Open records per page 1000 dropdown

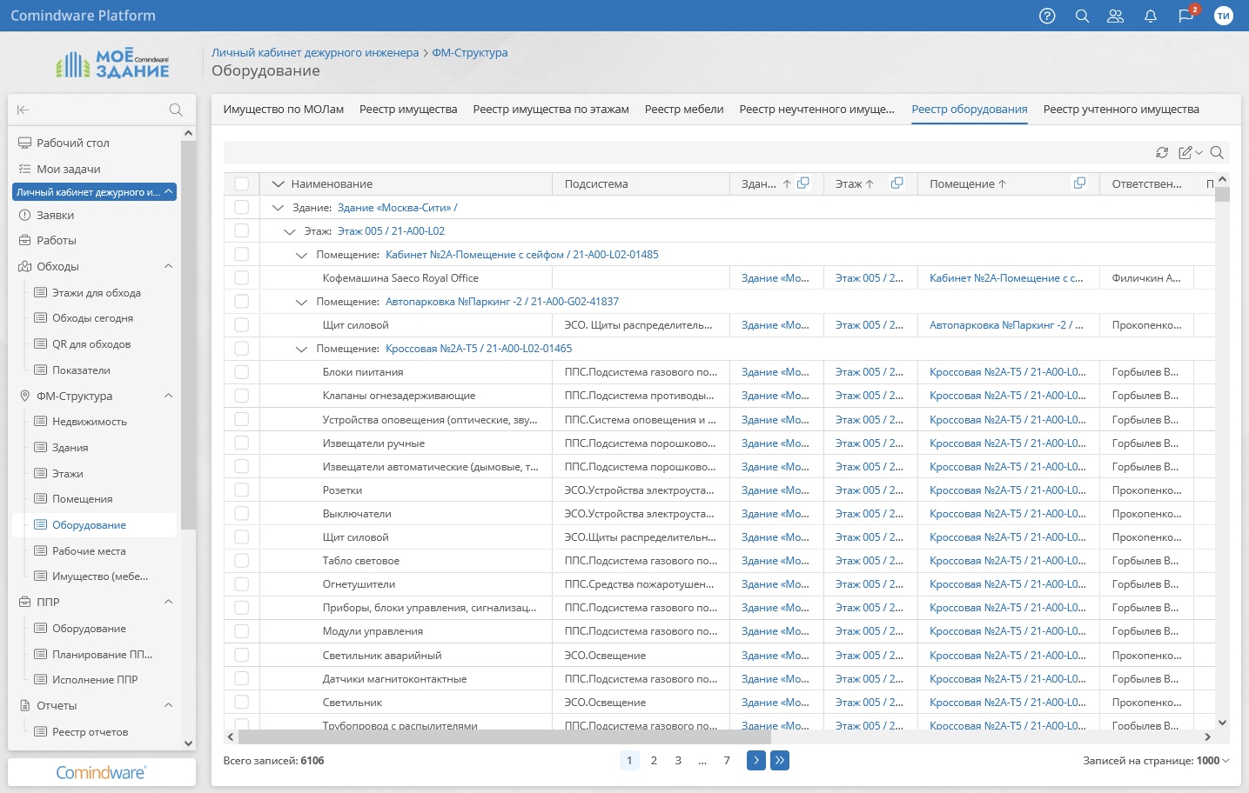1213,761
